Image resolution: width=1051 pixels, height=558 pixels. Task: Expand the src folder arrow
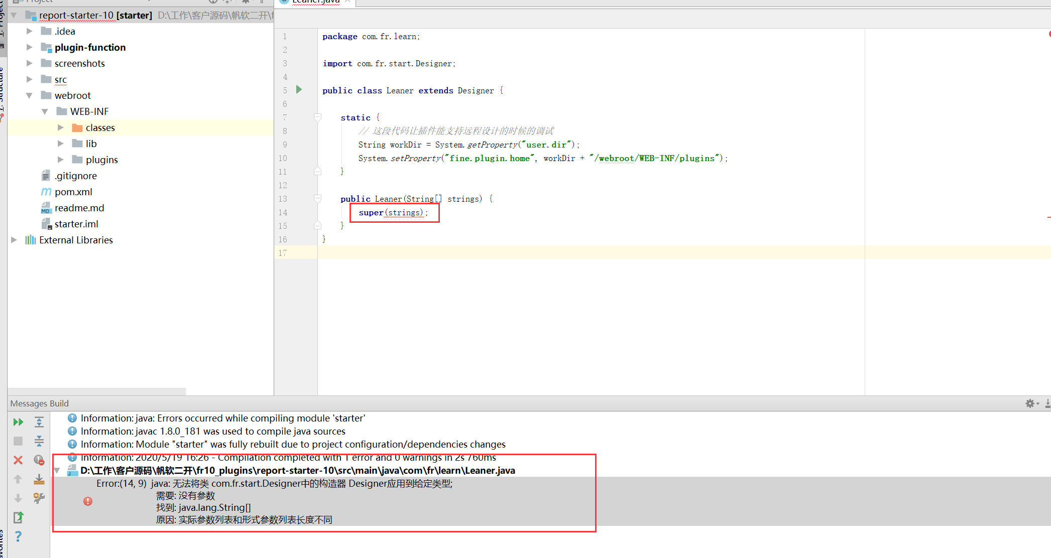tap(30, 79)
